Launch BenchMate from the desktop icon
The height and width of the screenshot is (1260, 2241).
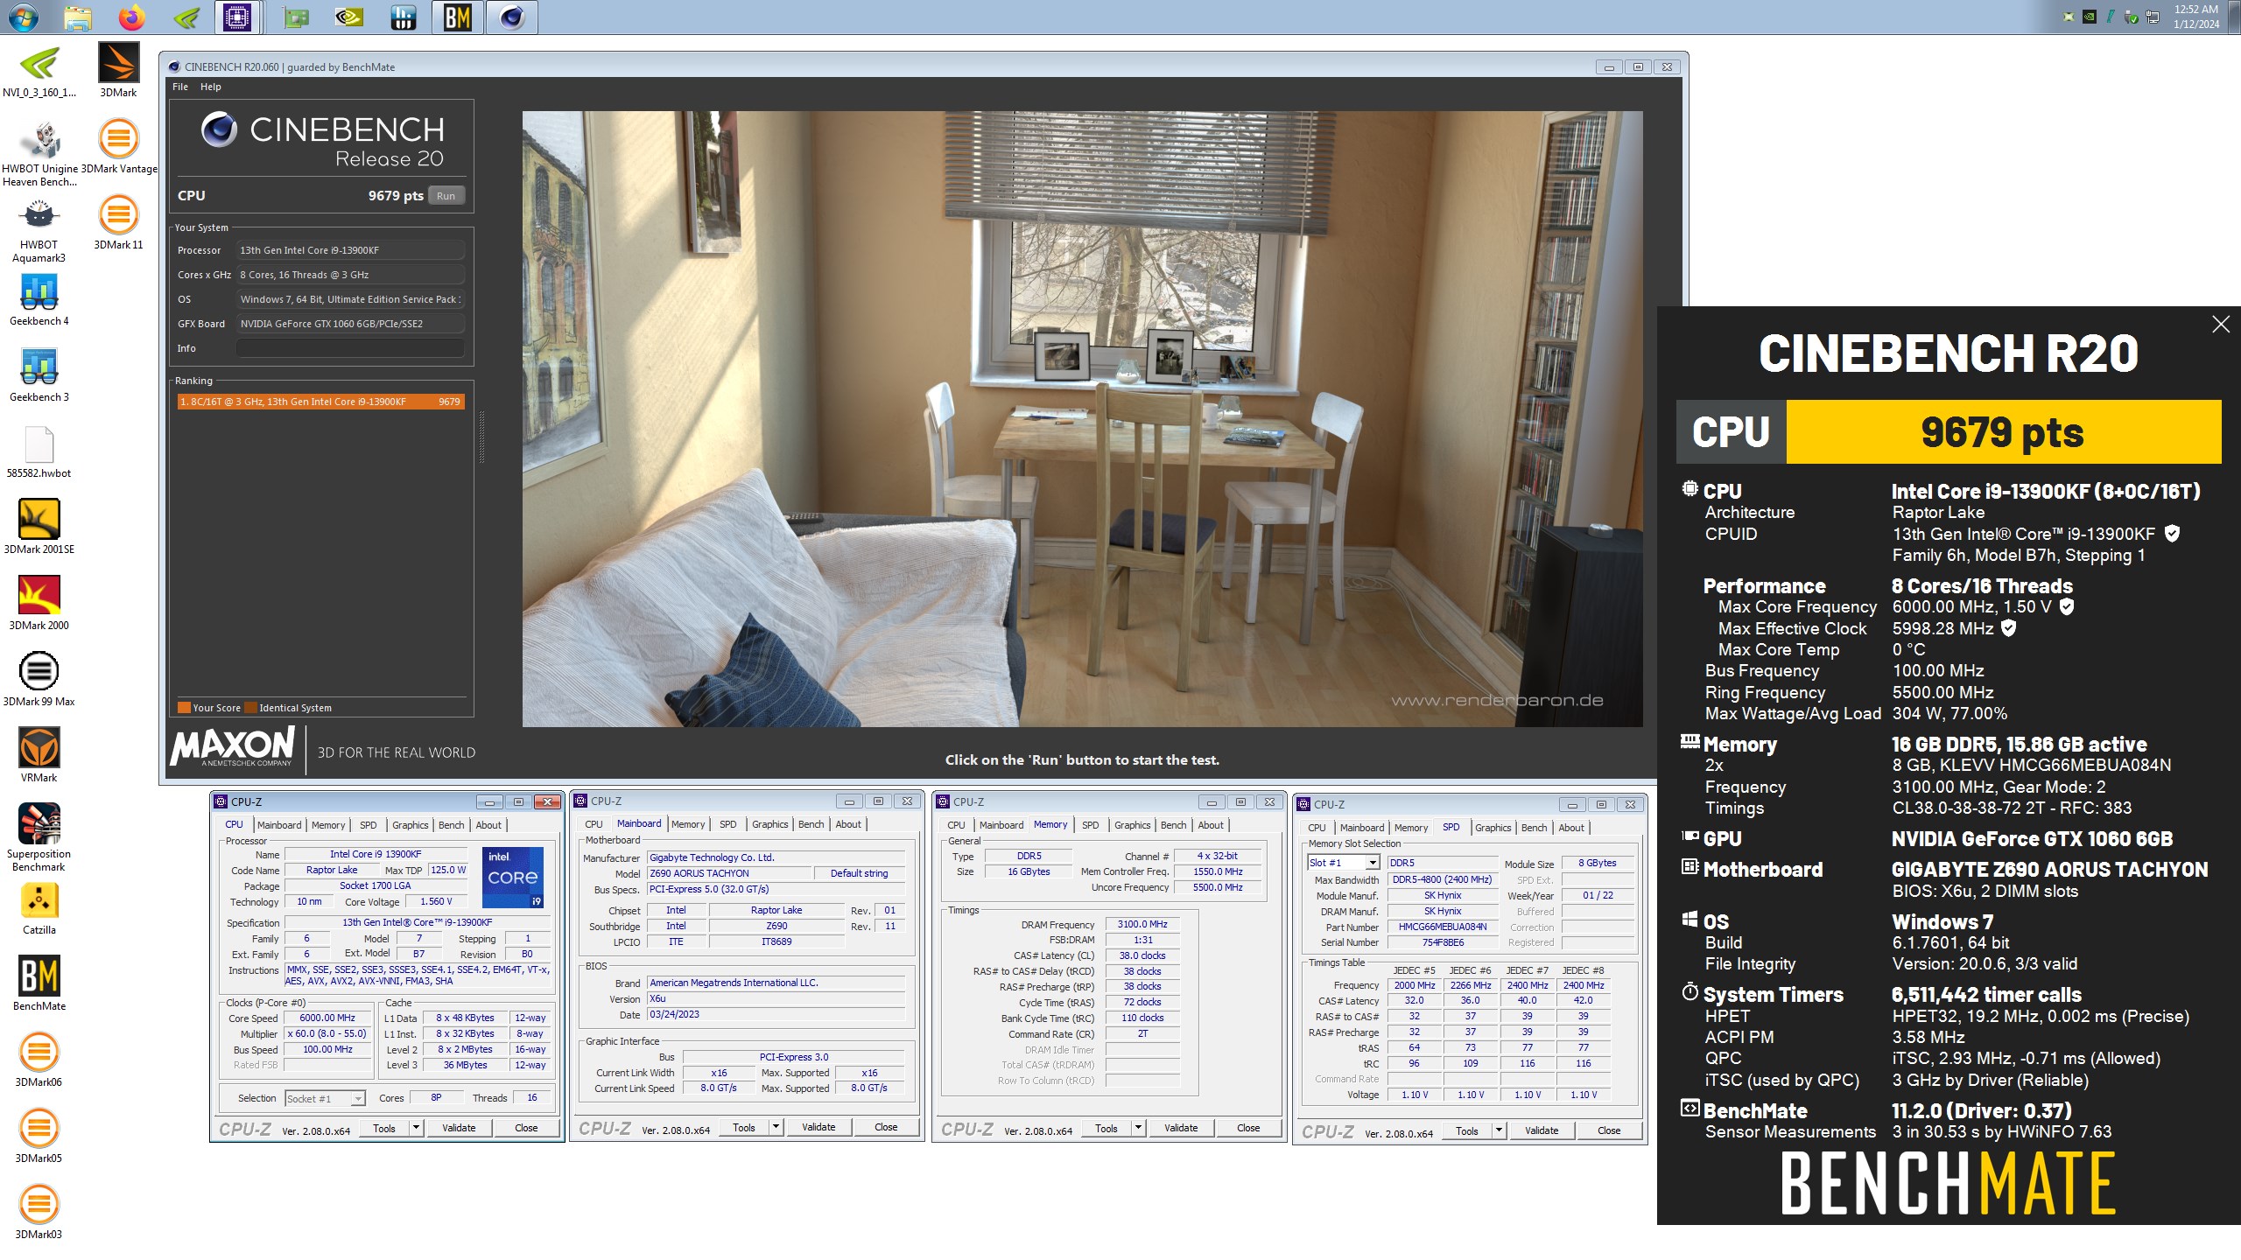tap(39, 984)
